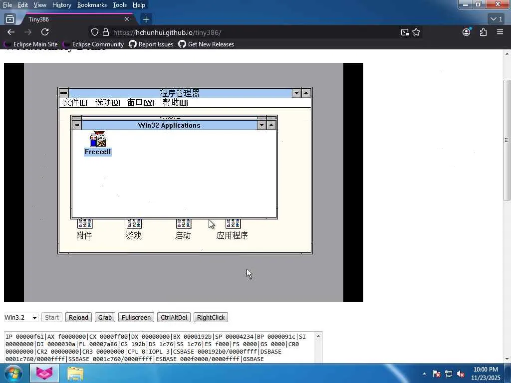
Task: Open the 游戏 program group icon
Action: 134,229
